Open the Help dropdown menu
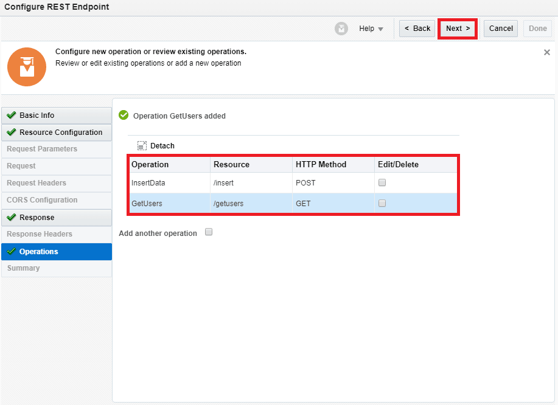Image resolution: width=558 pixels, height=405 pixels. coord(371,29)
